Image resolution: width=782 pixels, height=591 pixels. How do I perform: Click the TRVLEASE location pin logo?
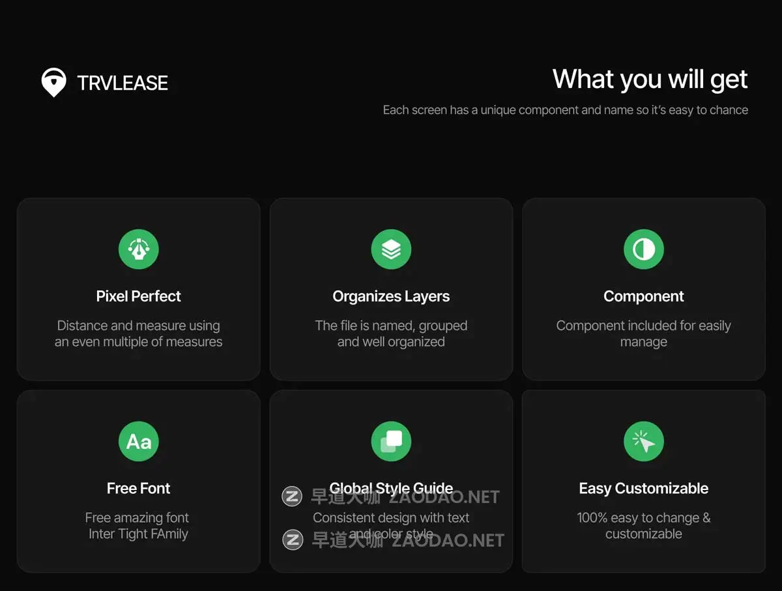click(x=53, y=83)
